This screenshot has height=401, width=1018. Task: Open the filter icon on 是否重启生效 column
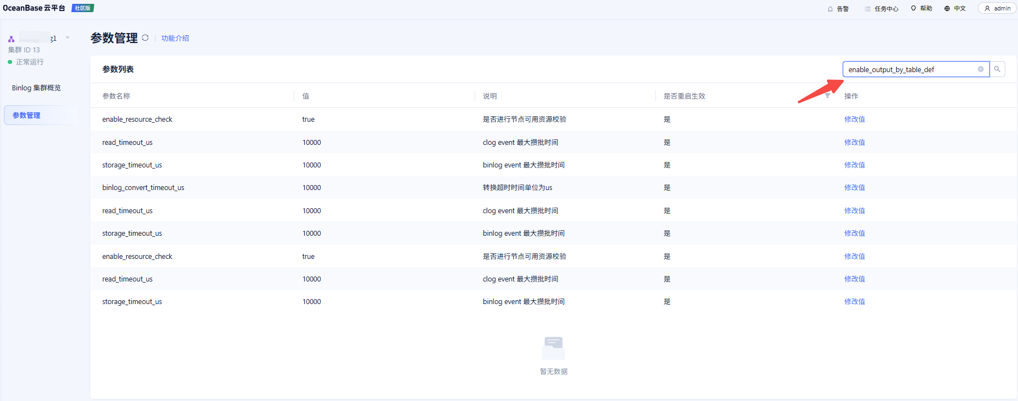[827, 96]
